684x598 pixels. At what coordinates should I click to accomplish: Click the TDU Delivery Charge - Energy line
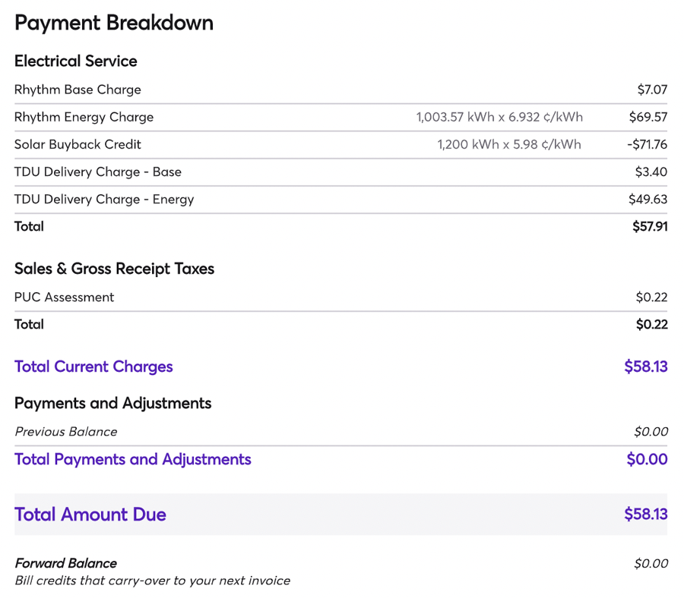click(x=103, y=199)
